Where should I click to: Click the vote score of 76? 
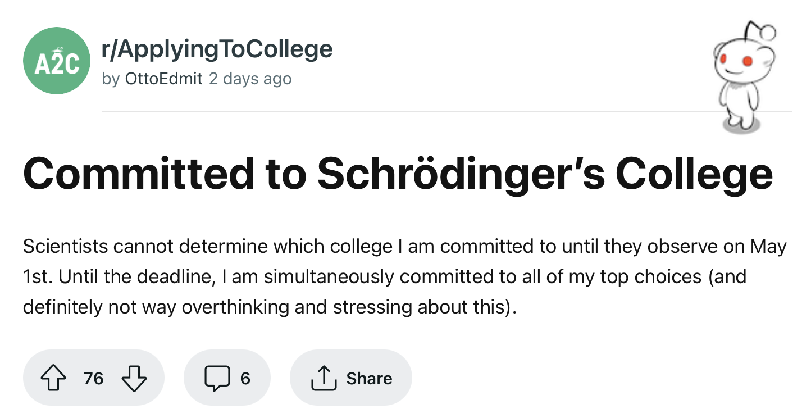[94, 378]
